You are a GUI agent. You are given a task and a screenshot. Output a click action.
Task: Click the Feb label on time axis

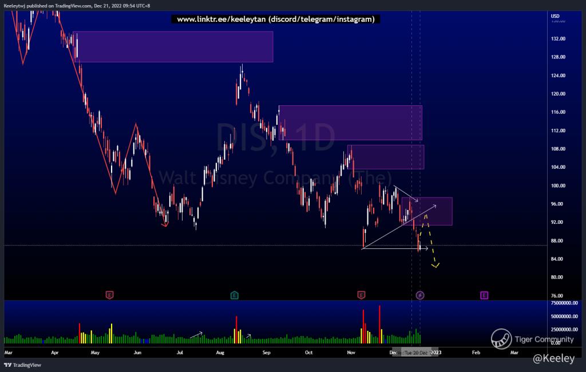coord(476,353)
